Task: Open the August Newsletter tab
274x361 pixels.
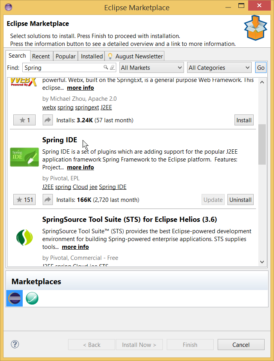Action: point(135,56)
